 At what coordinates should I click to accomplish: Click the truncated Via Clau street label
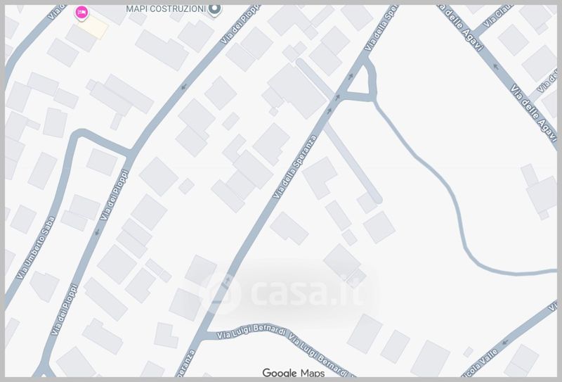(499, 15)
